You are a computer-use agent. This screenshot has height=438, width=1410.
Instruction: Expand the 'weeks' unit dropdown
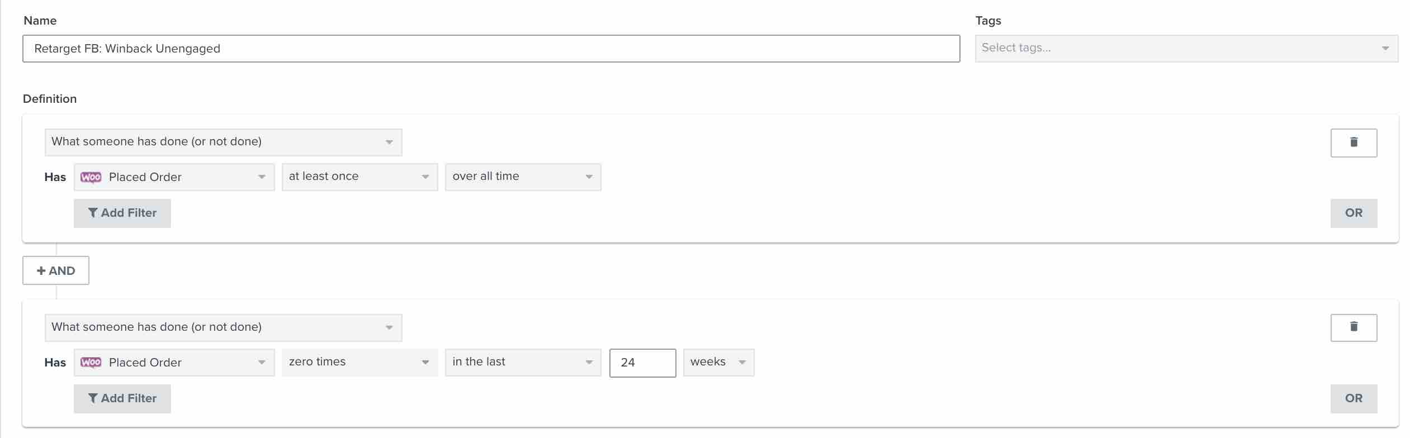pos(718,362)
